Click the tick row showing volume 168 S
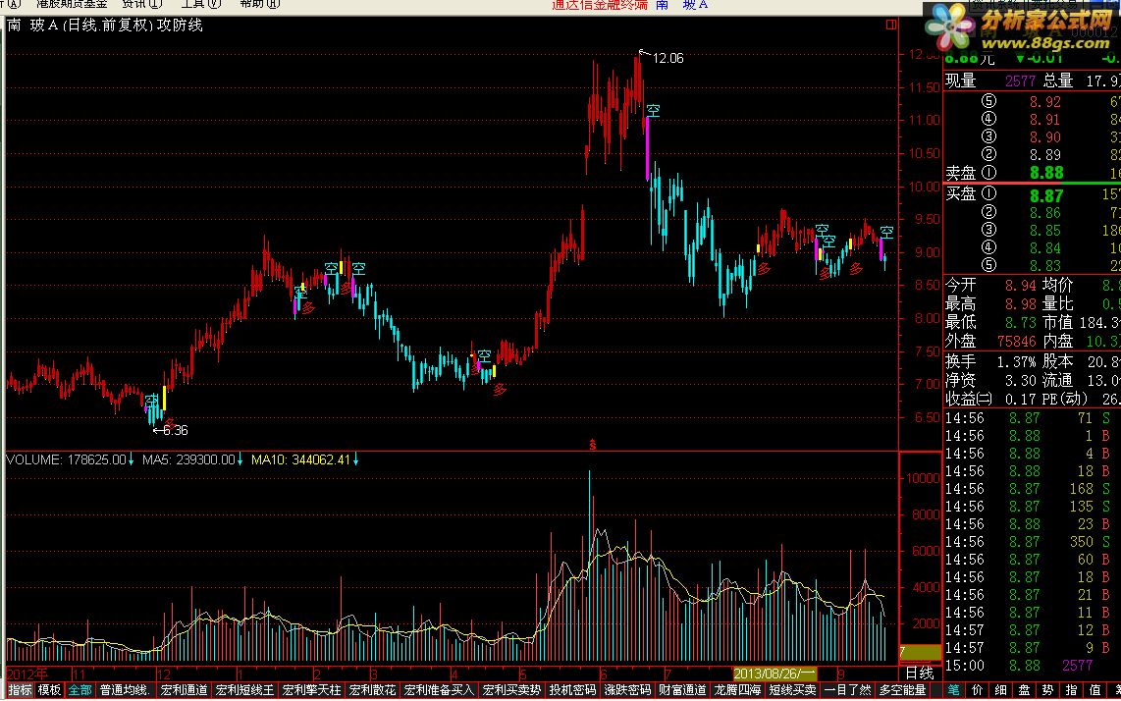Screen dimensions: 1121x701 tap(1031, 489)
